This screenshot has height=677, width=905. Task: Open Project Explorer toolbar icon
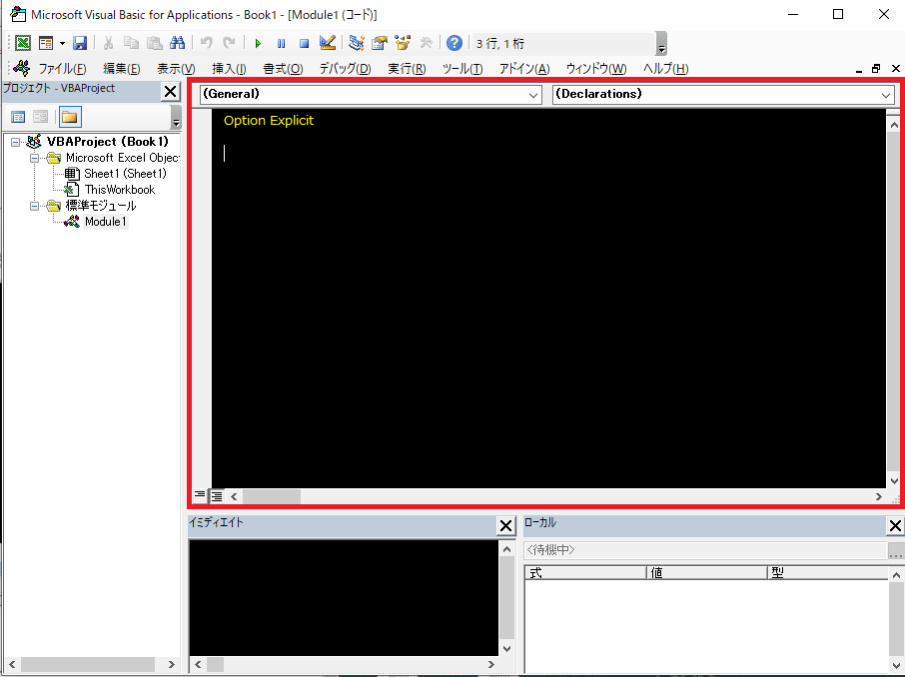(357, 43)
